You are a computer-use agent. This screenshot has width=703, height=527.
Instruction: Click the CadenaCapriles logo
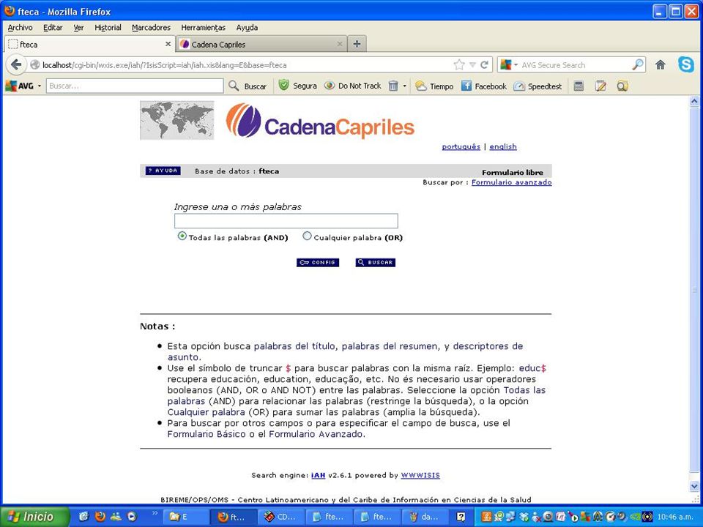point(320,120)
